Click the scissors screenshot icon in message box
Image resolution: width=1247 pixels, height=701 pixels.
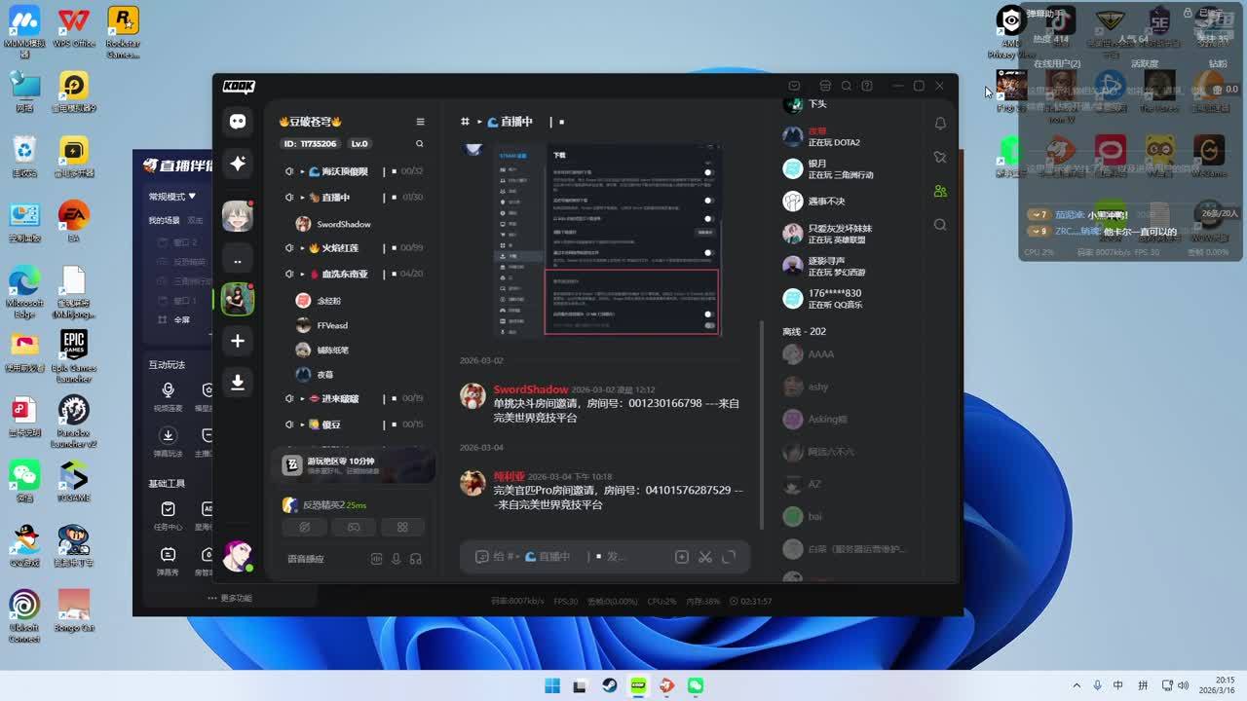click(705, 557)
